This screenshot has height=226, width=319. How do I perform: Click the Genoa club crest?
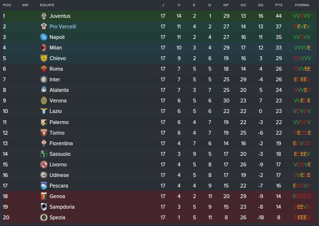point(44,196)
